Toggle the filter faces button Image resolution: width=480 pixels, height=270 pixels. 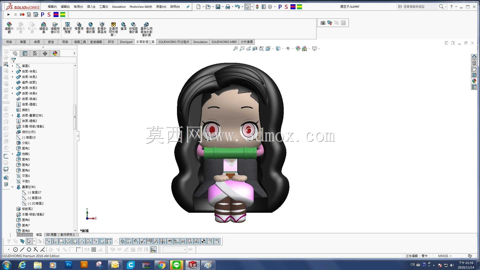point(61,241)
